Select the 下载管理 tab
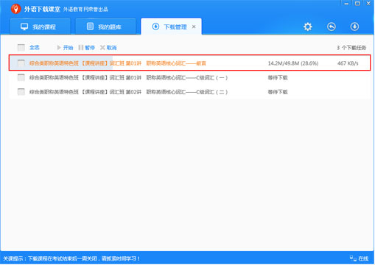 point(171,26)
